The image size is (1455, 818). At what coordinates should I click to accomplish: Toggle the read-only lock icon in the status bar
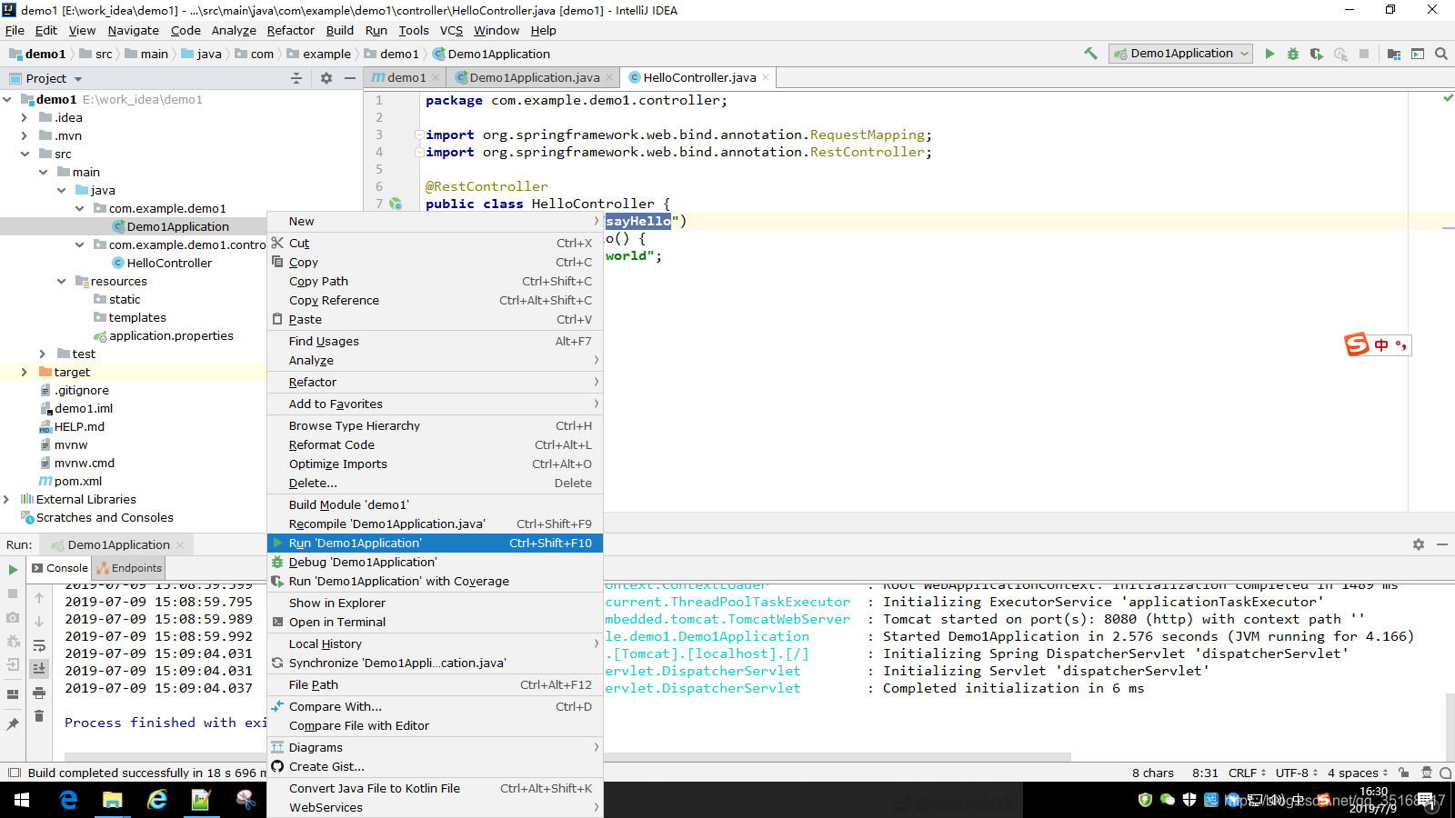click(x=1404, y=773)
